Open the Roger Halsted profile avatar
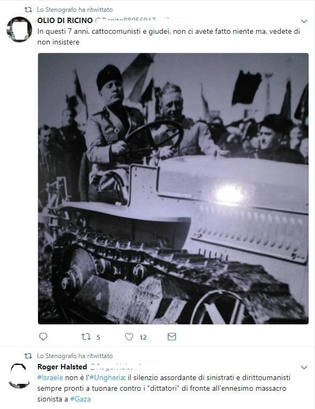315x409 pixels. tap(19, 376)
